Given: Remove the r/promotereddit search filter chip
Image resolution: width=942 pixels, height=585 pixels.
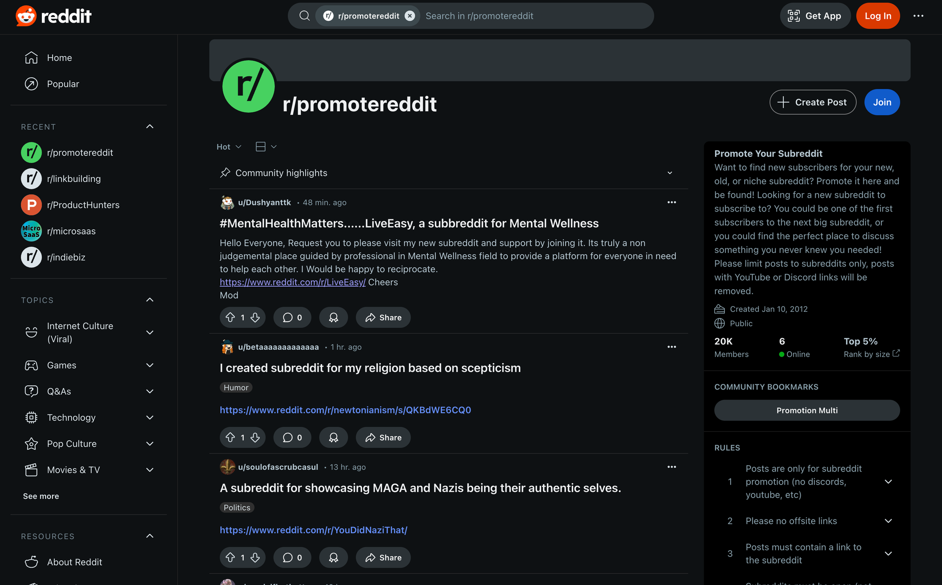Looking at the screenshot, I should 410,16.
